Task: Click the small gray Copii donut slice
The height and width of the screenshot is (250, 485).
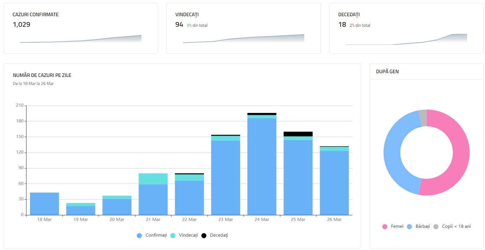Action: [423, 118]
